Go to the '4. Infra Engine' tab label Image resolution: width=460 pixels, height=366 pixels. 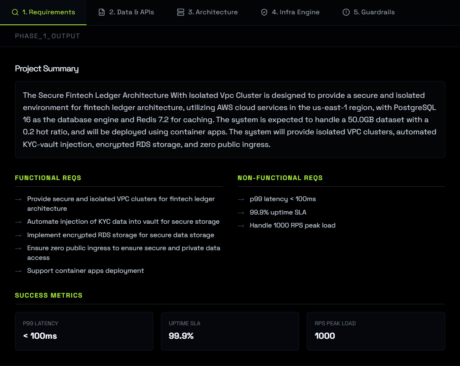point(296,12)
